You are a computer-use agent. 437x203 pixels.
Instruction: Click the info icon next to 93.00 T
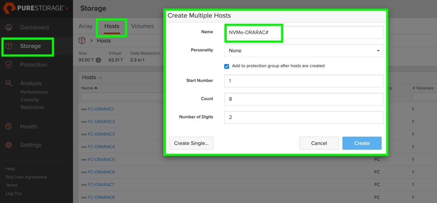[99, 60]
